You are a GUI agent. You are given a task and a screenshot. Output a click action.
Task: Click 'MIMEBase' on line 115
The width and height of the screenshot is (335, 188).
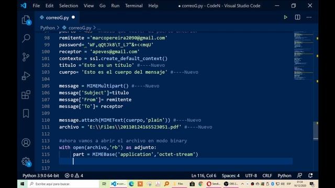point(104,155)
